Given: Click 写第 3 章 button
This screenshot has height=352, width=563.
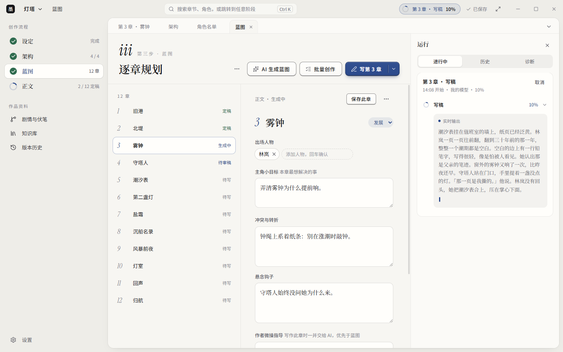Looking at the screenshot, I should 366,69.
